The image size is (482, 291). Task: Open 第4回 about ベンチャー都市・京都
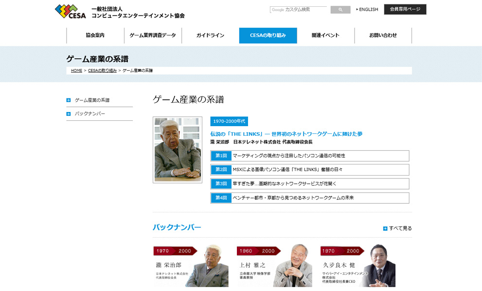click(310, 198)
